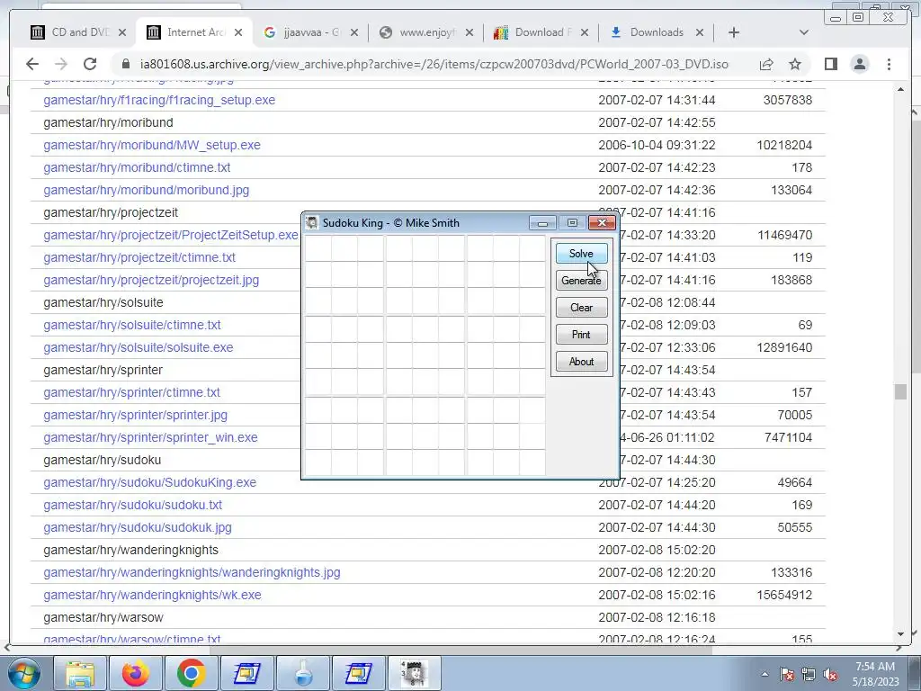Open sprinter/sprinter.jpg link
Screen dimensions: 921x691
point(135,415)
